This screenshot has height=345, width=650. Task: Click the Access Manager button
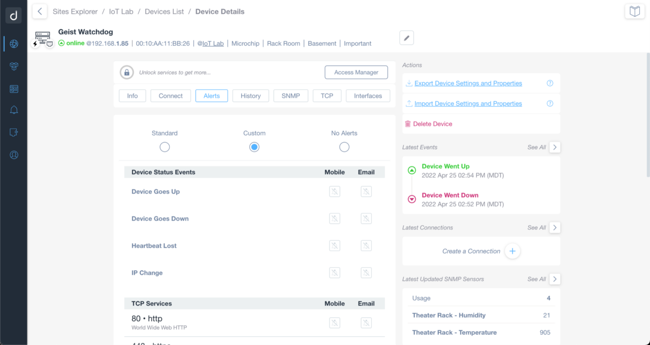point(356,72)
